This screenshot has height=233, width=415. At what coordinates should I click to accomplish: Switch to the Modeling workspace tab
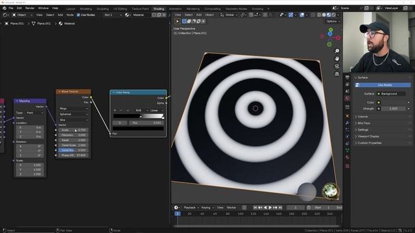coord(86,8)
